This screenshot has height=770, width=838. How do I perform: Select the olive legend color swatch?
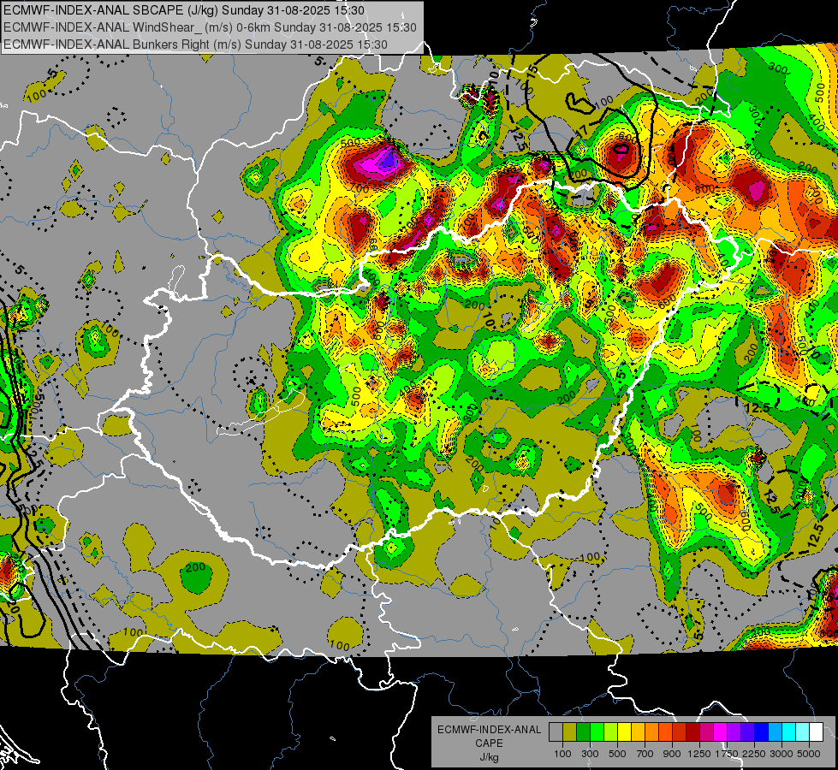click(x=570, y=732)
